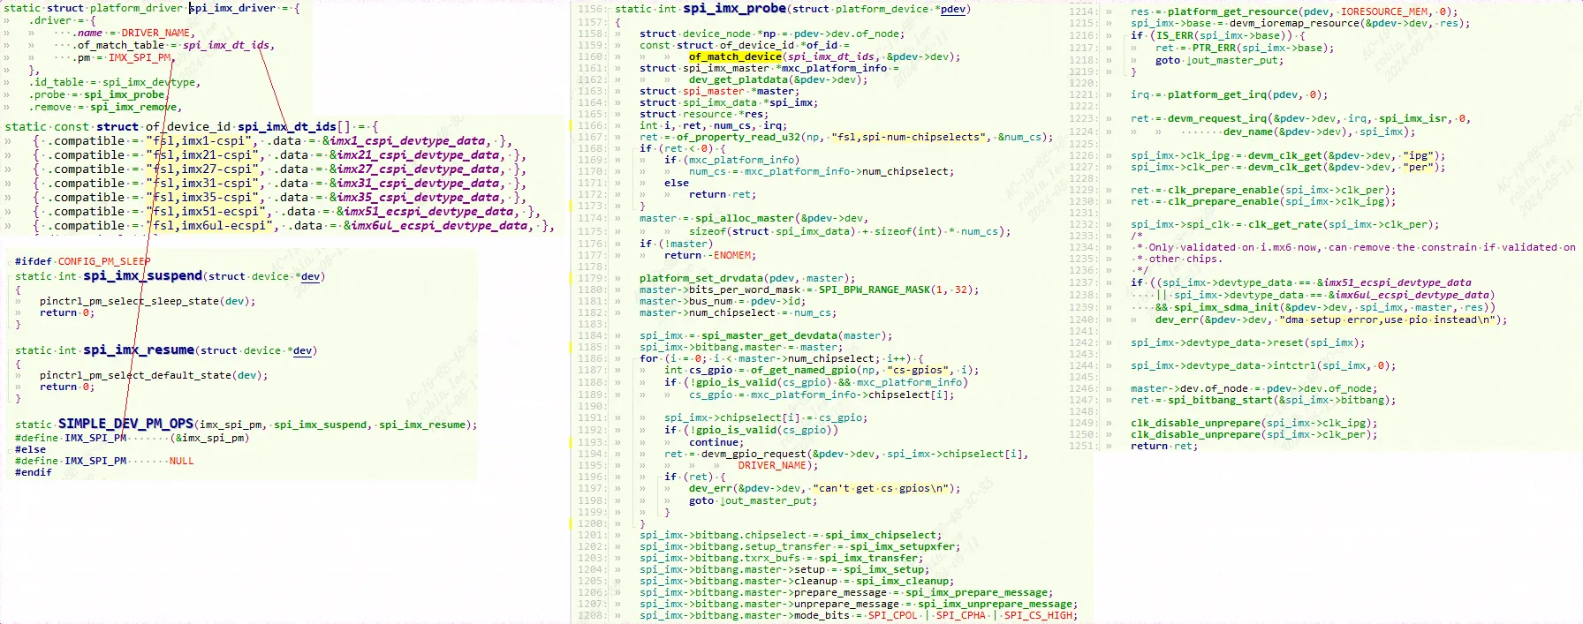The width and height of the screenshot is (1583, 624).
Task: Click the devm_request_irq call
Action: [x=1216, y=118]
